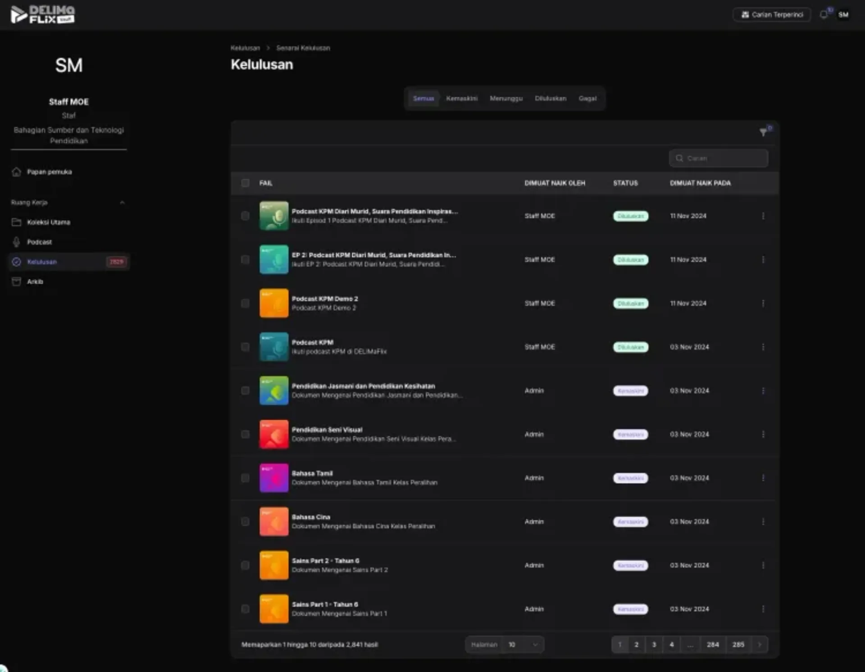Toggle the select-all header checkbox

(x=245, y=183)
